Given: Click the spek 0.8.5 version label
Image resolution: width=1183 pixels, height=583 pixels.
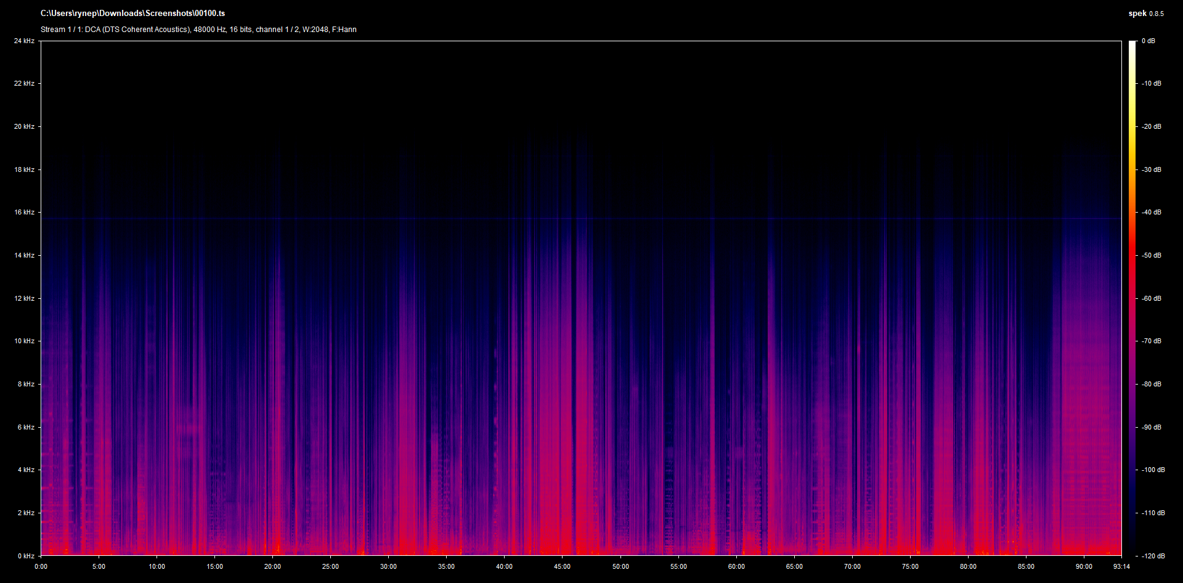Looking at the screenshot, I should coord(1145,14).
